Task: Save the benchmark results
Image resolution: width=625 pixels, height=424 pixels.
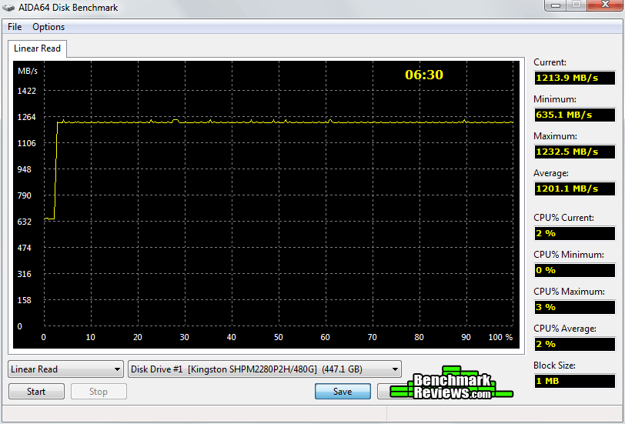Action: tap(343, 392)
